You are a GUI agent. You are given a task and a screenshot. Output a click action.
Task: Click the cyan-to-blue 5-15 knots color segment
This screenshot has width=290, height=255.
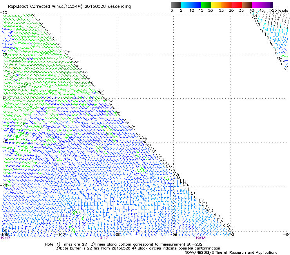tap(191, 5)
